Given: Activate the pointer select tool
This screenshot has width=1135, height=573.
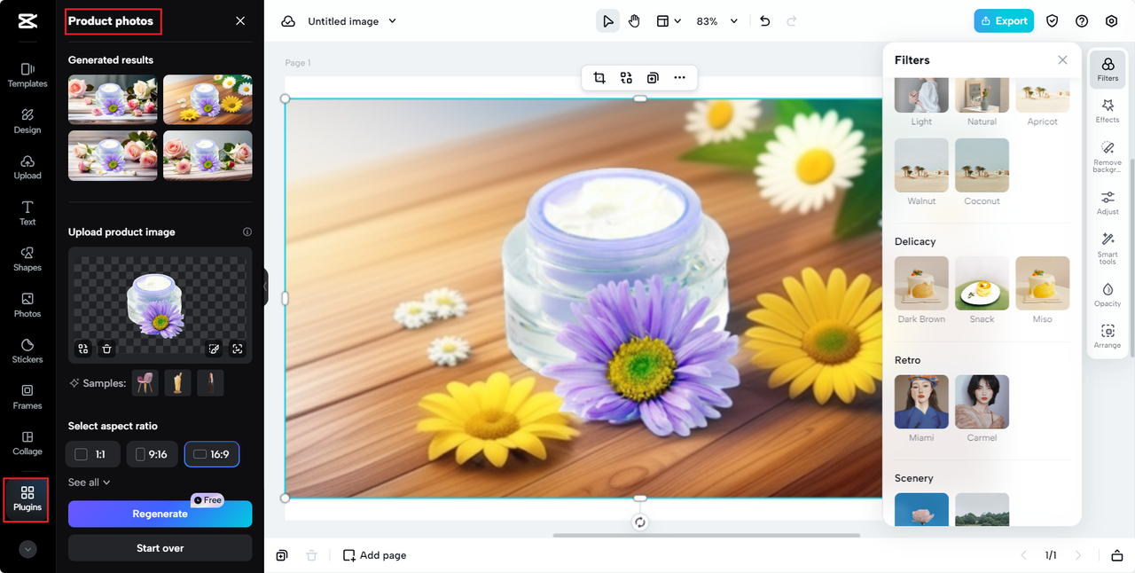Looking at the screenshot, I should pyautogui.click(x=607, y=21).
